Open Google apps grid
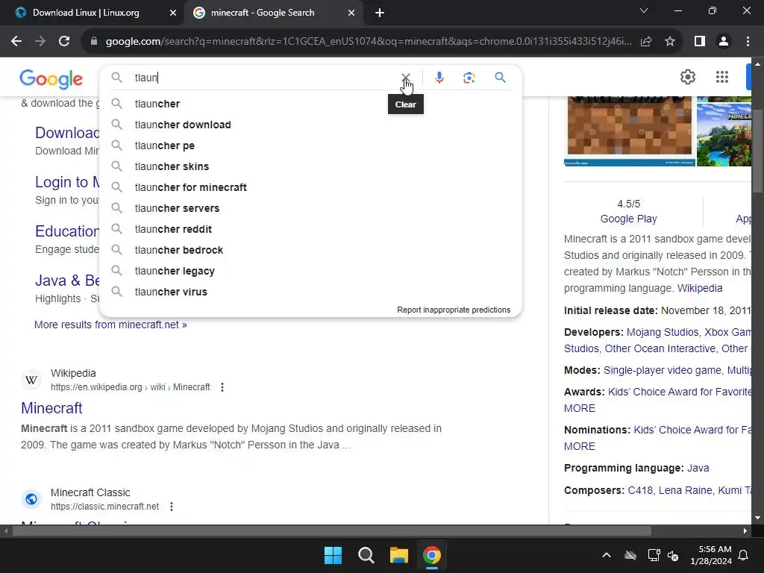This screenshot has width=764, height=573. click(722, 77)
